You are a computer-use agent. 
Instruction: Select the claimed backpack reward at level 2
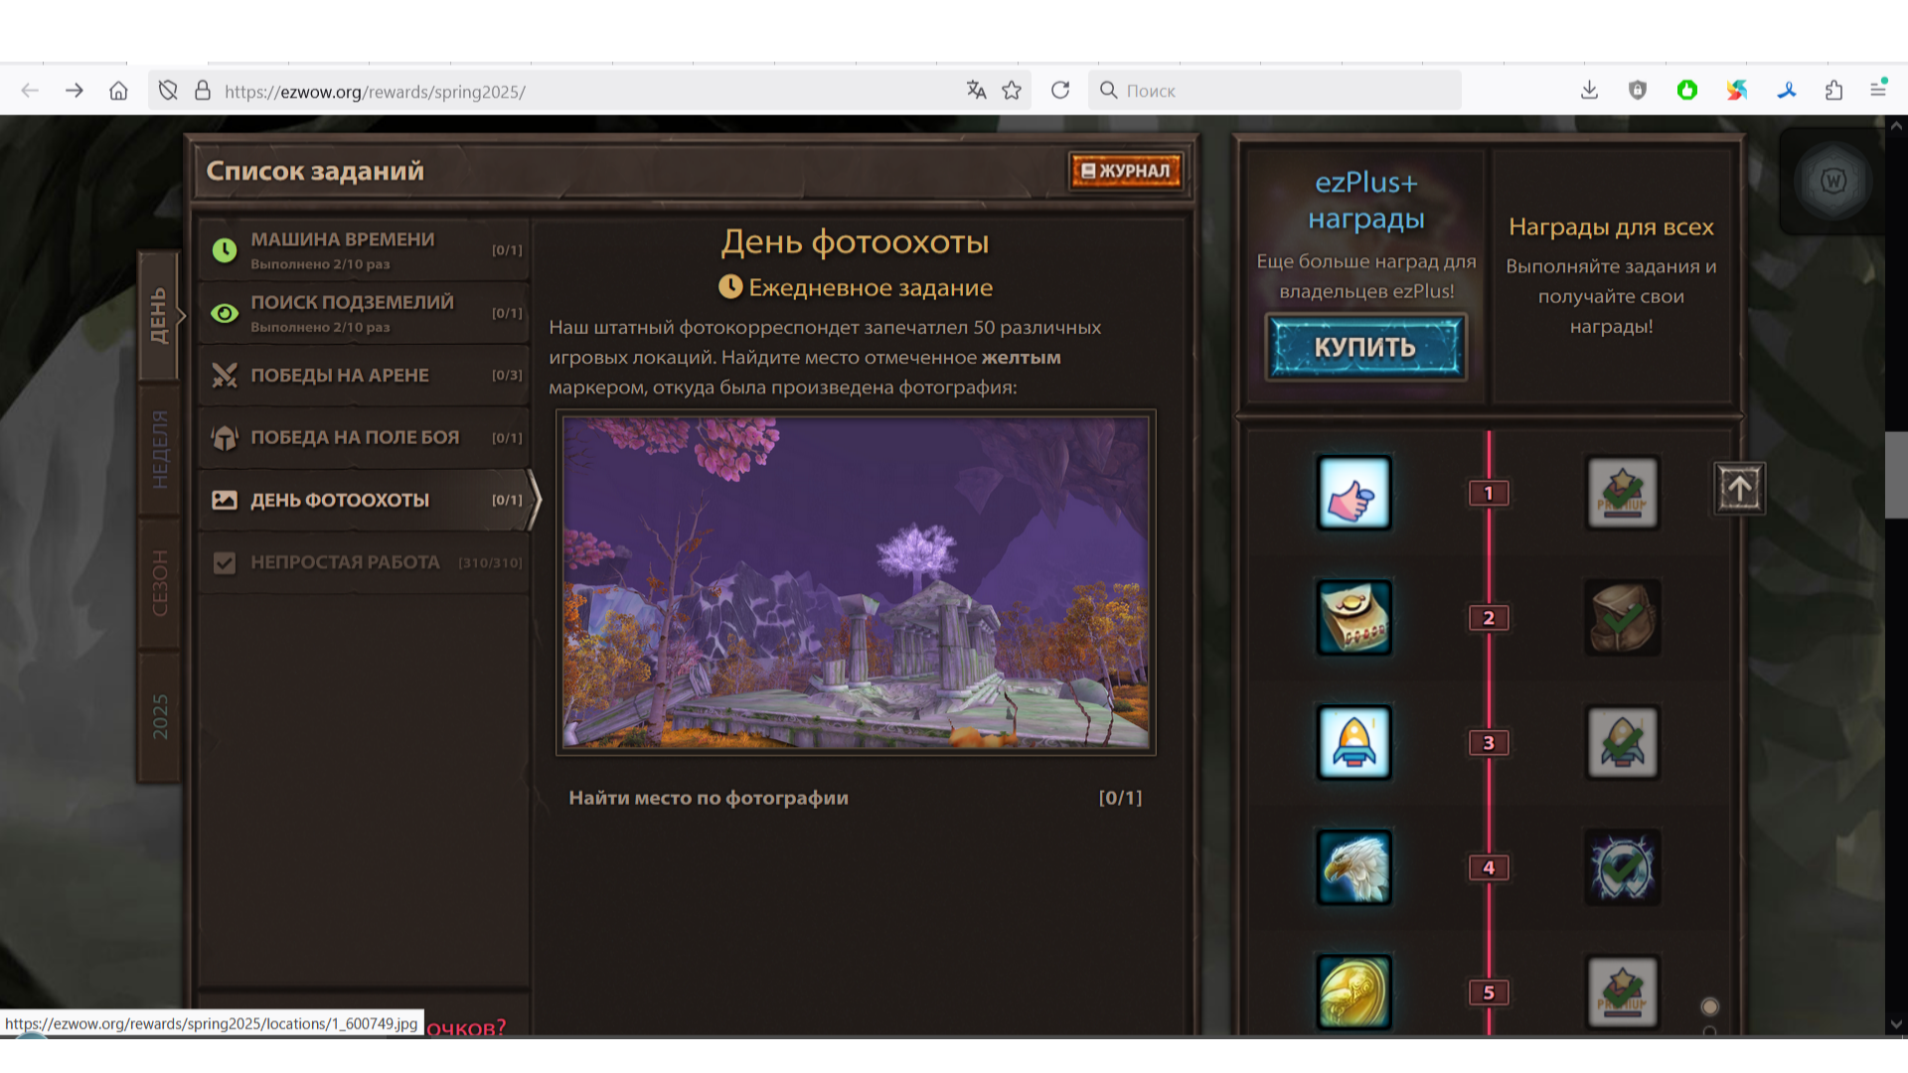click(x=1622, y=617)
